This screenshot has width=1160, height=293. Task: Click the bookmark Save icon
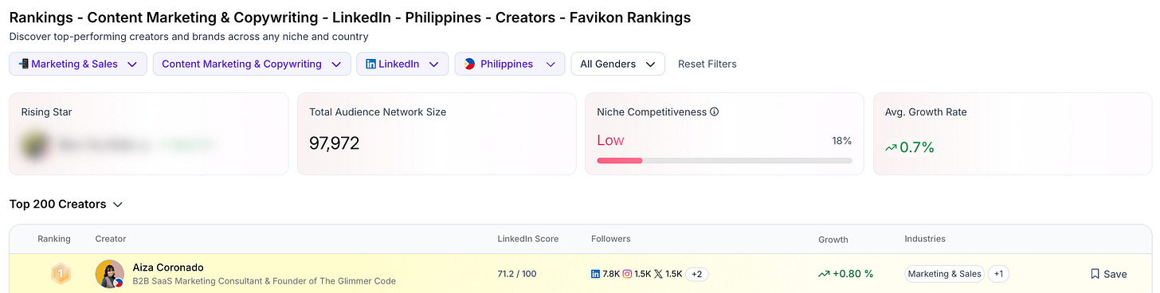pyautogui.click(x=1095, y=274)
